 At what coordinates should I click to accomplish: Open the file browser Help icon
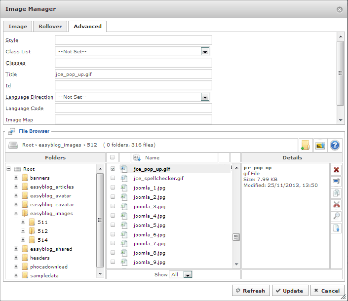pos(336,145)
